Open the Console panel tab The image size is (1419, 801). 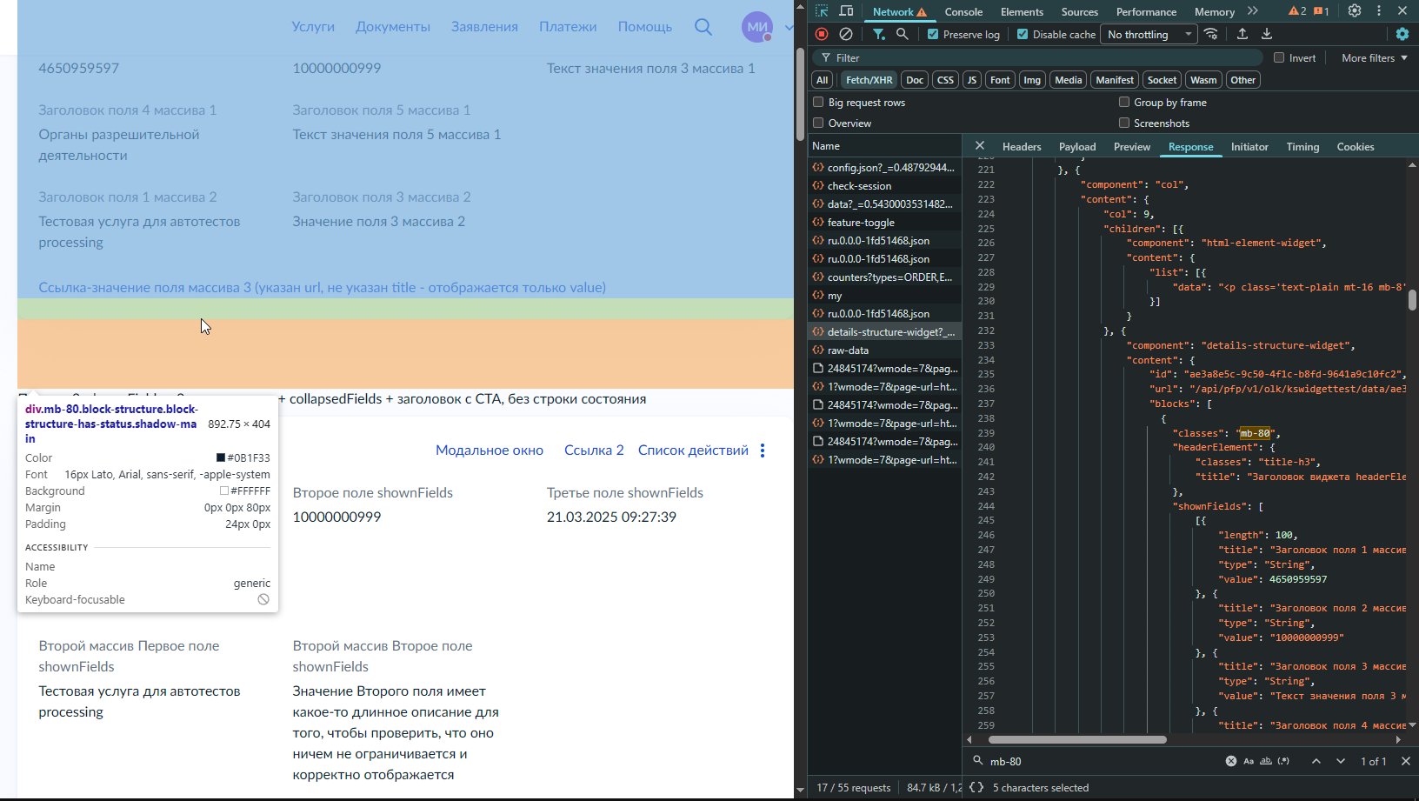pos(963,11)
